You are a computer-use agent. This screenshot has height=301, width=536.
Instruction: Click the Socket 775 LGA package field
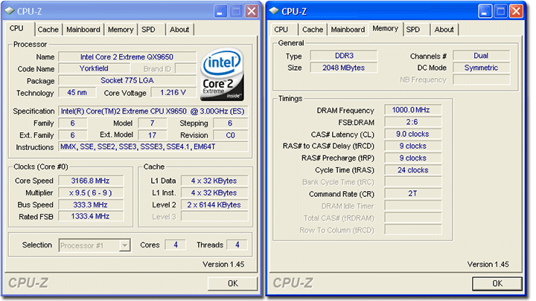pyautogui.click(x=127, y=80)
